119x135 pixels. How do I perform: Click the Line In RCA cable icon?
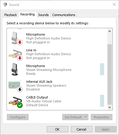pyautogui.click(x=15, y=54)
